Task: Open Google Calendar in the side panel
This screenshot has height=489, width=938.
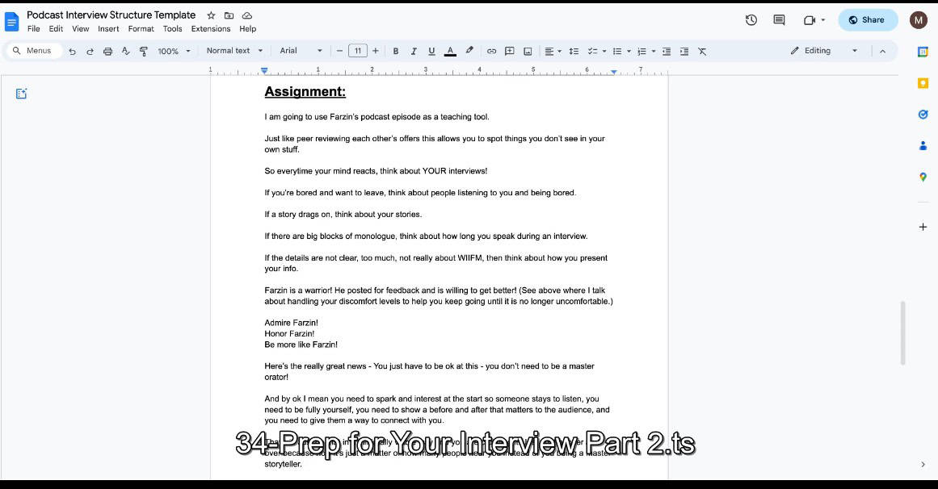Action: (922, 51)
